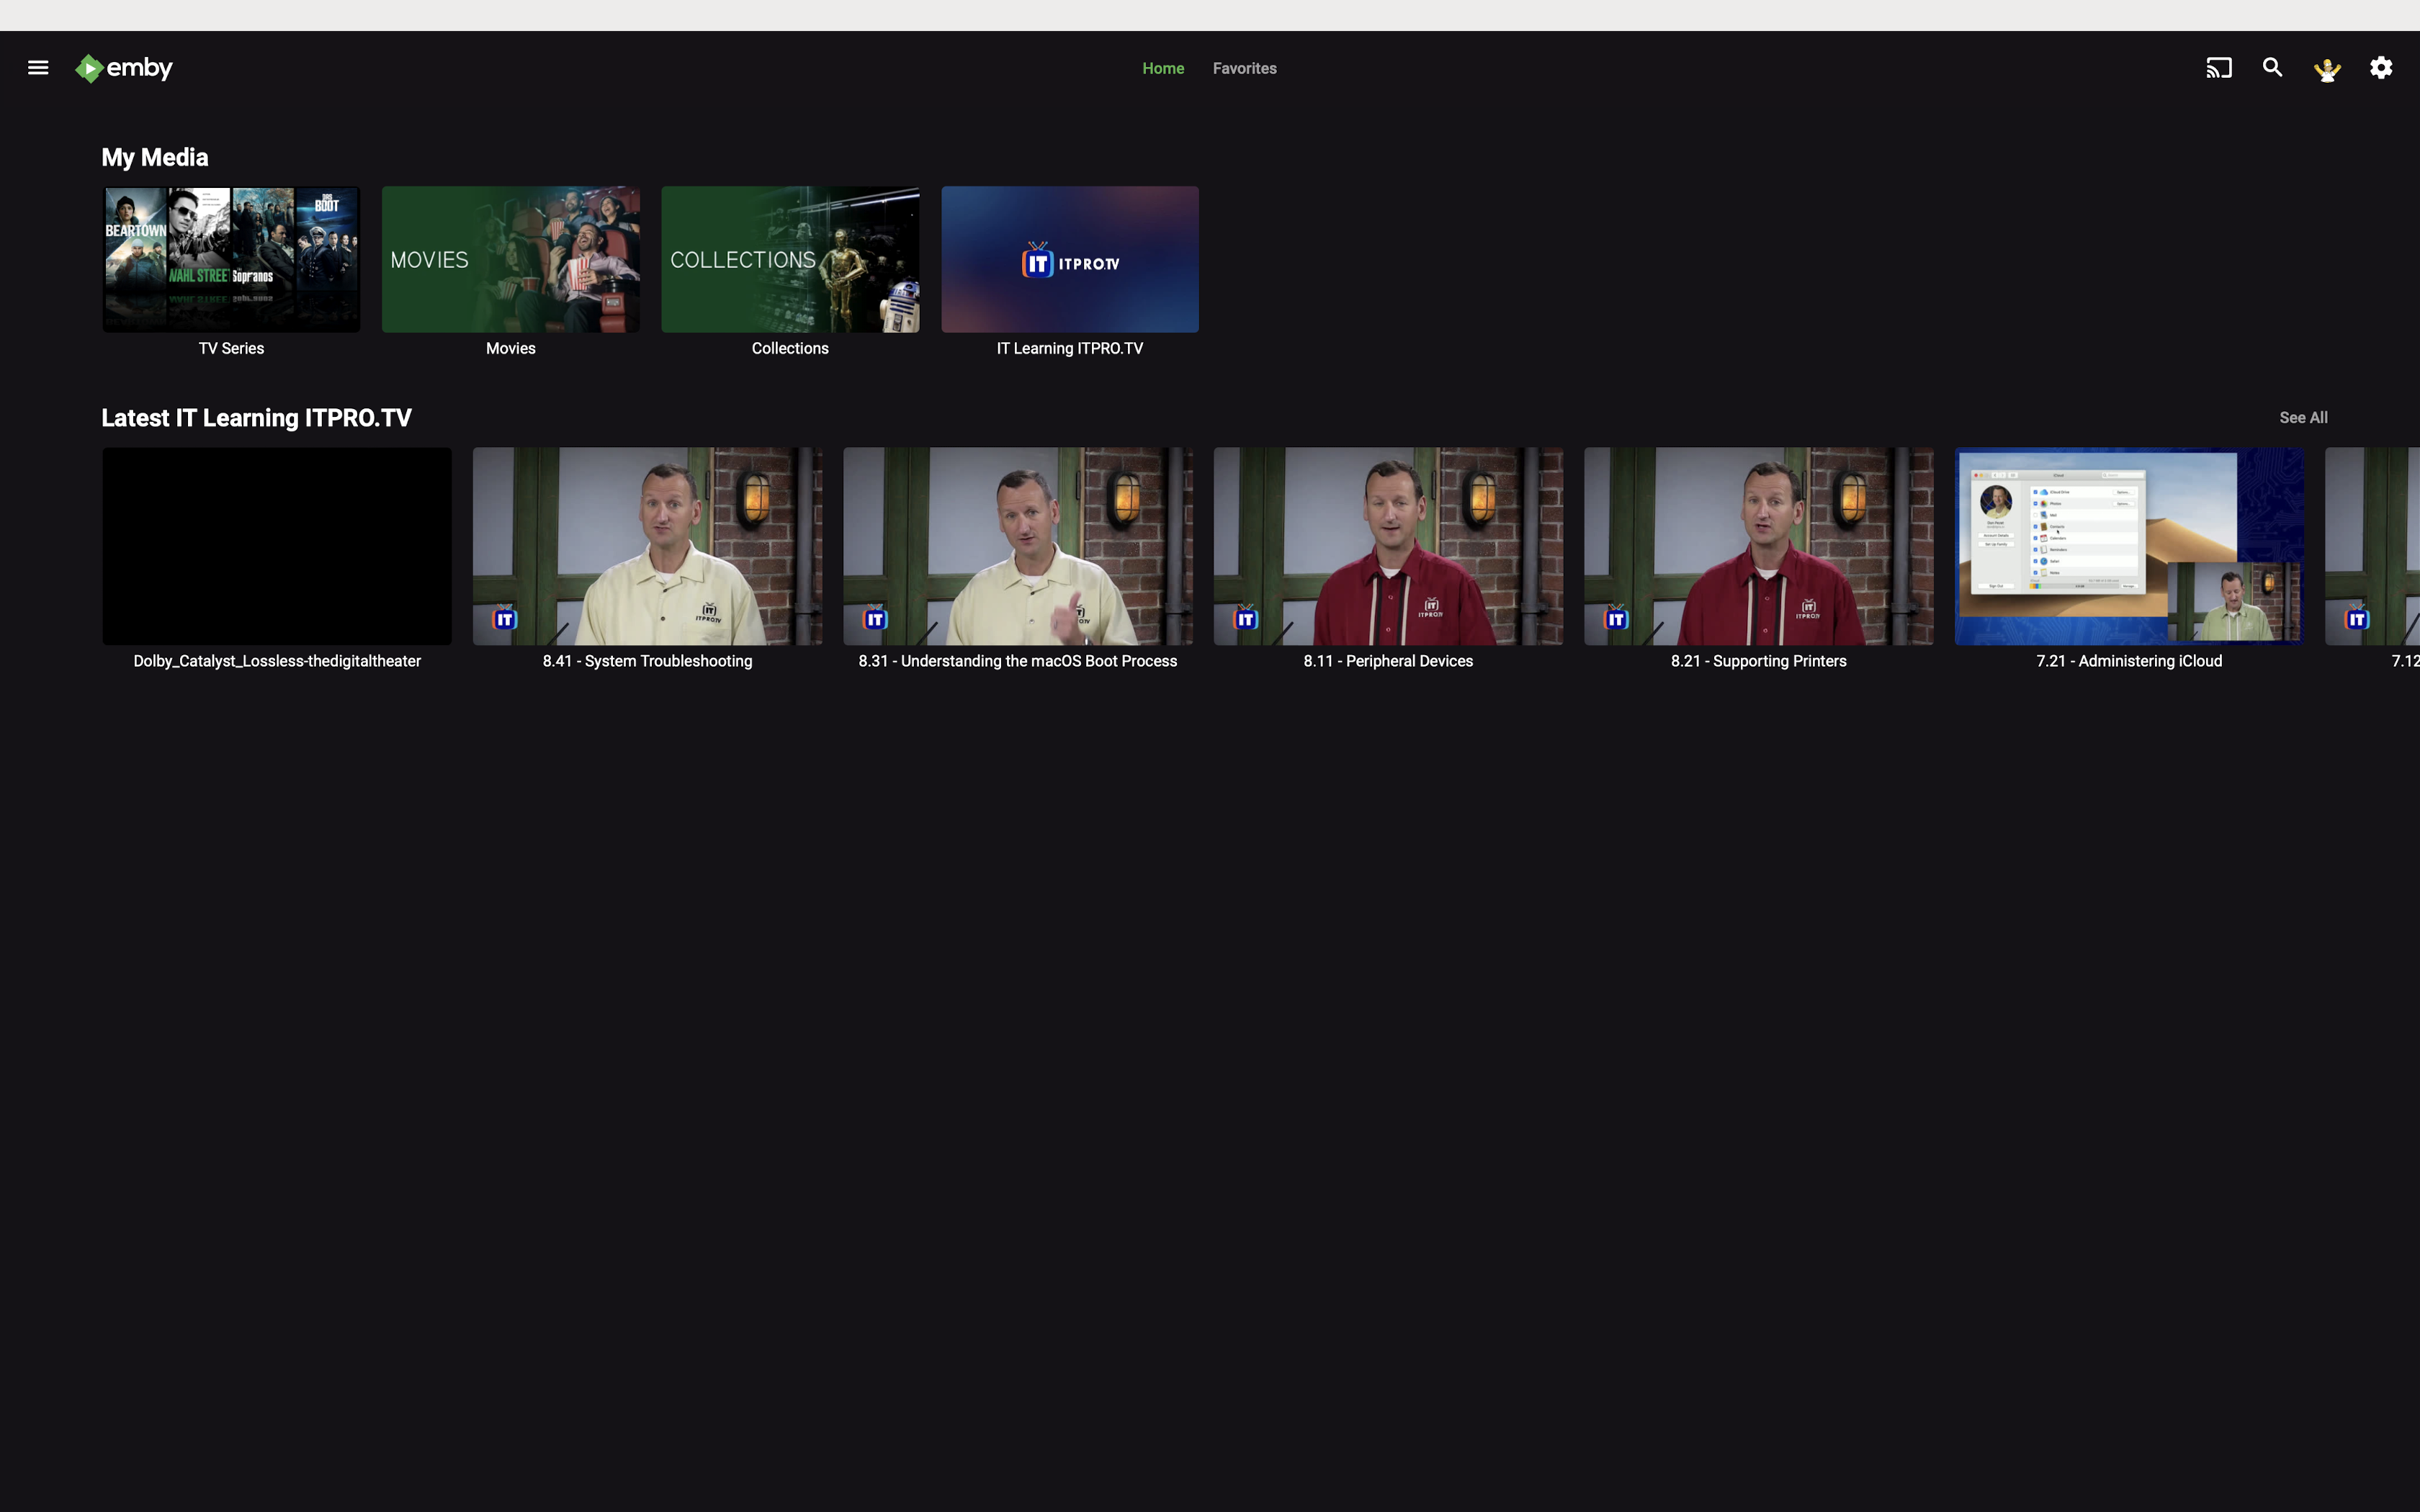Open the 8.31 macOS Boot Process video
Screen dimensions: 2420x1512
tap(1017, 546)
